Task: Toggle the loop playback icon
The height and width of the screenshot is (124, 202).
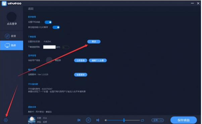Action: pyautogui.click(x=142, y=120)
